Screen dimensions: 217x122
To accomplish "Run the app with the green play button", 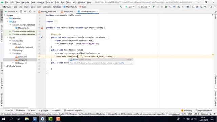I will pos(154,7).
